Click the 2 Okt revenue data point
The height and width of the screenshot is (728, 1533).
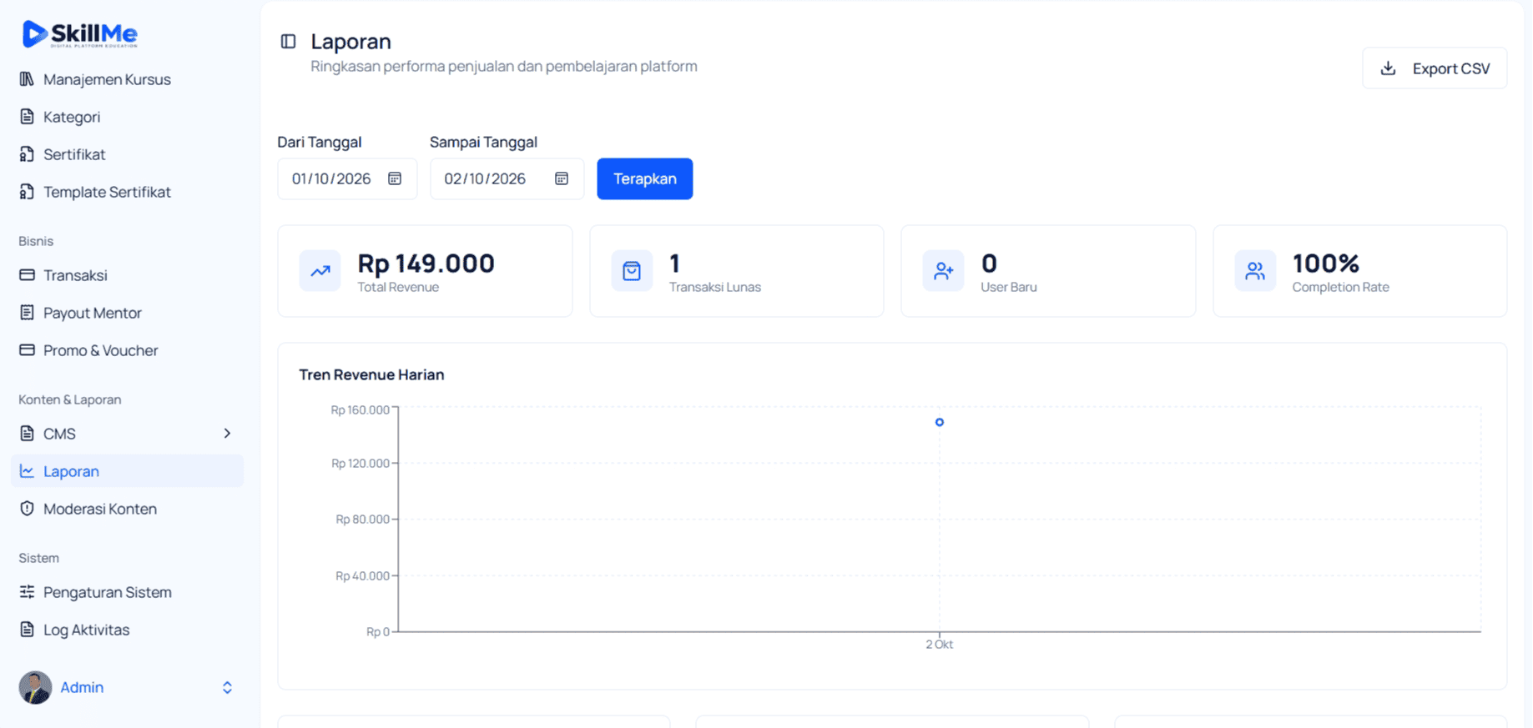[x=940, y=423]
